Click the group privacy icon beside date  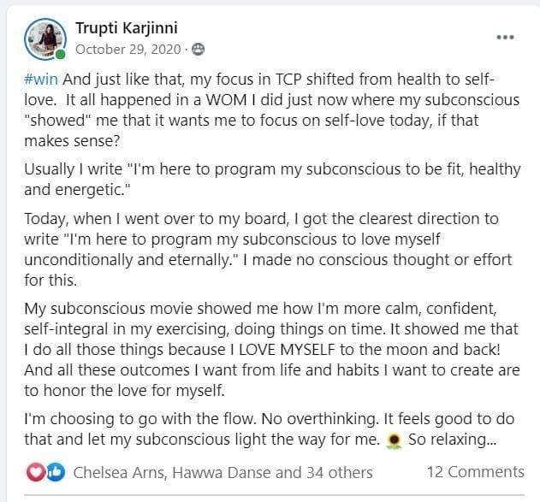pos(199,49)
